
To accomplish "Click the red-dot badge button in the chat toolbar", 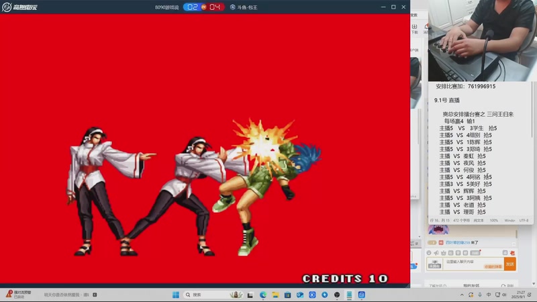I will (x=475, y=253).
